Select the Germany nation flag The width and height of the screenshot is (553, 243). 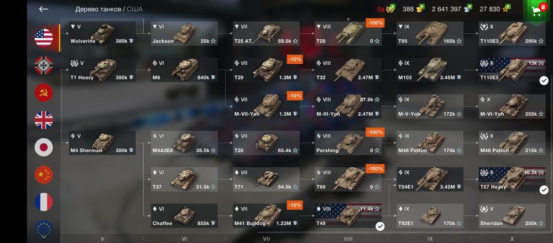44,65
